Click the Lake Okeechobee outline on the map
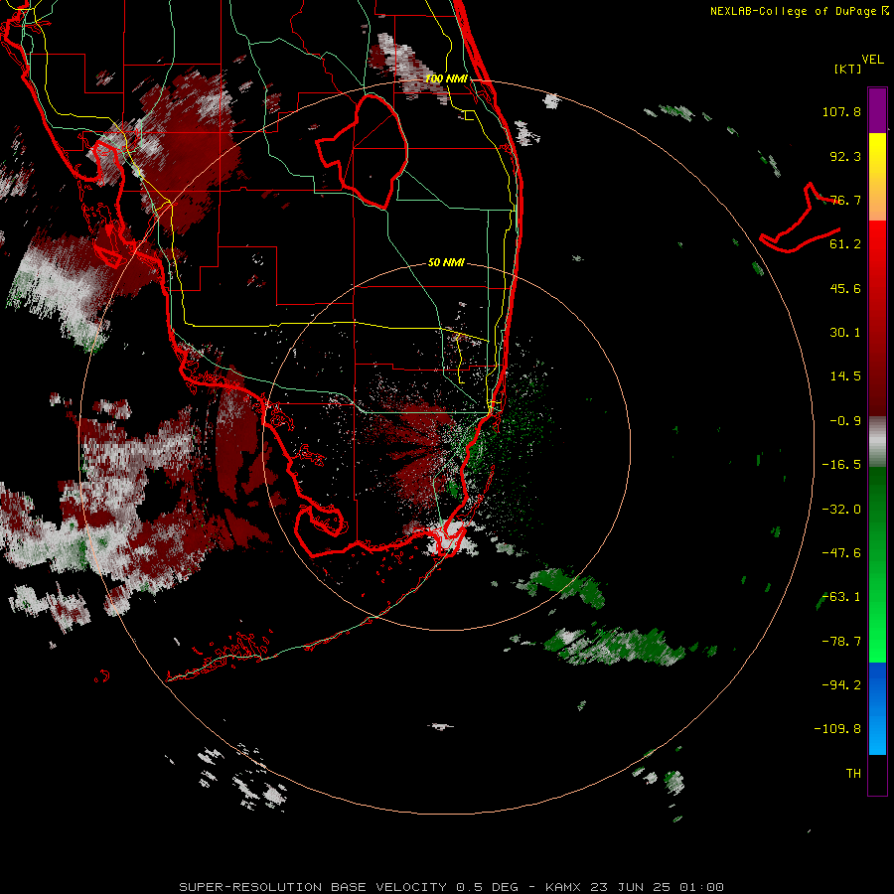The height and width of the screenshot is (894, 894). pyautogui.click(x=362, y=151)
